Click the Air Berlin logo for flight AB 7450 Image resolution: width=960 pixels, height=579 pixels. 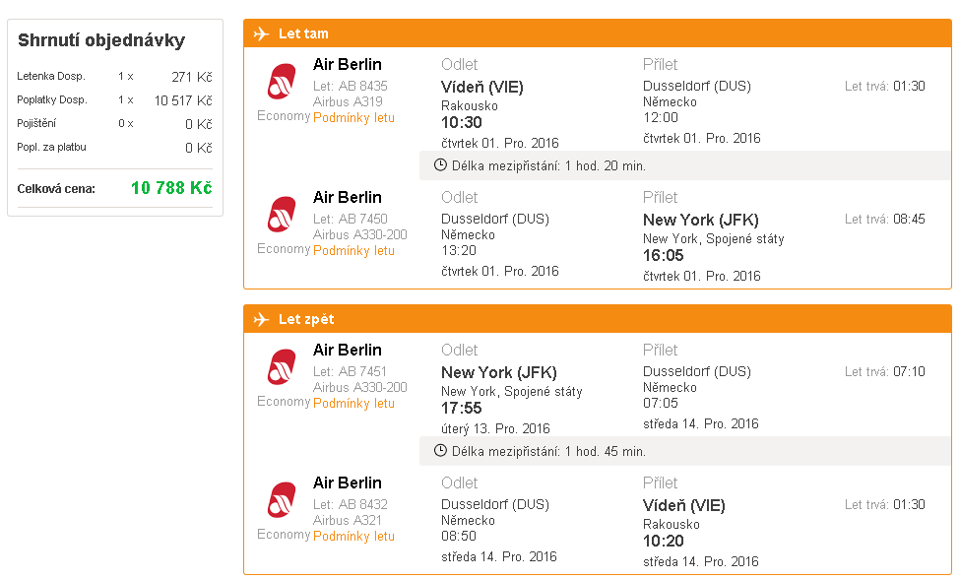(282, 215)
